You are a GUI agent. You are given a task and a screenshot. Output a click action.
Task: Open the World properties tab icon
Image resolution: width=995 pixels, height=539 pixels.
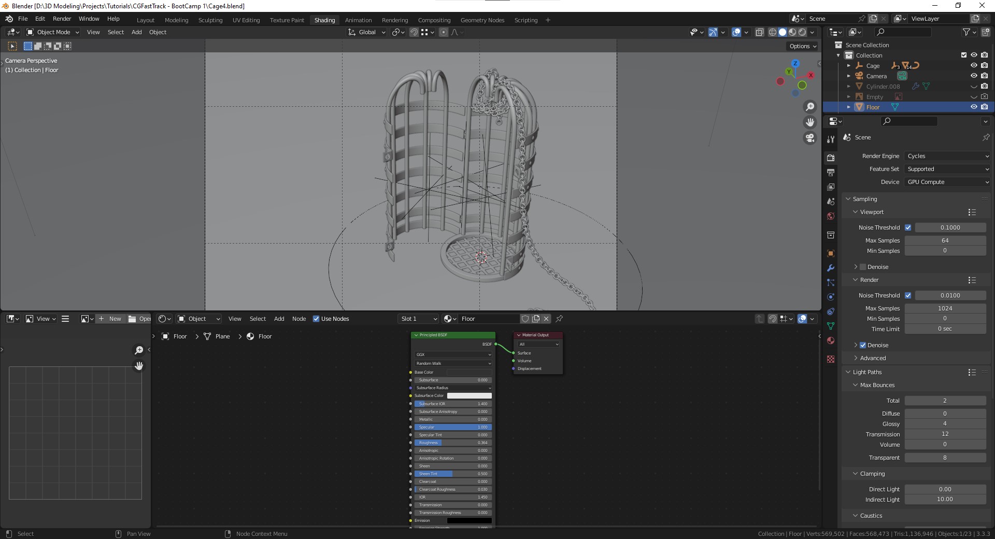point(831,216)
